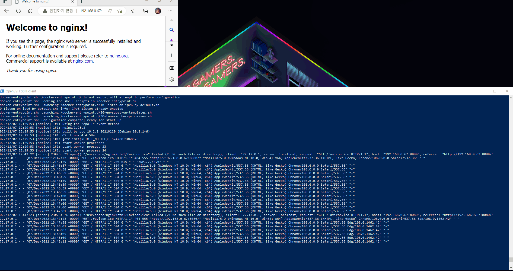Screen dimensions: 513x271
Task: Click "OS: Linux 4.4.59+" log line
Action: (47, 135)
